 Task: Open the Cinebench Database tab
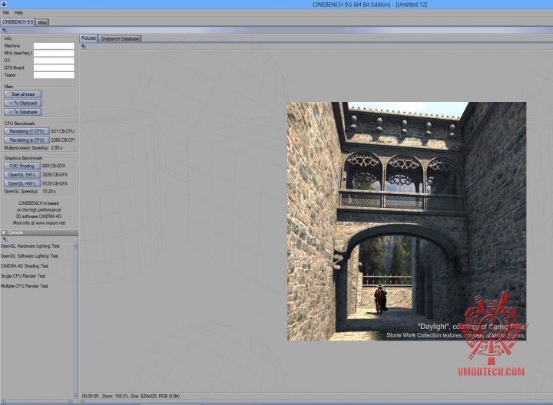120,39
